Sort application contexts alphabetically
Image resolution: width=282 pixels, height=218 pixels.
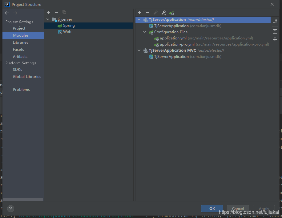tap(275, 21)
